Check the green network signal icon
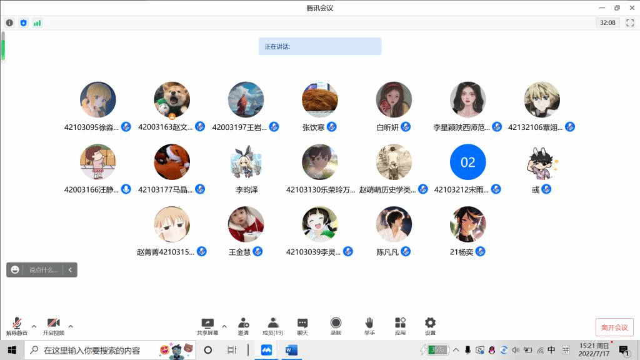This screenshot has height=360, width=640. coord(37,23)
